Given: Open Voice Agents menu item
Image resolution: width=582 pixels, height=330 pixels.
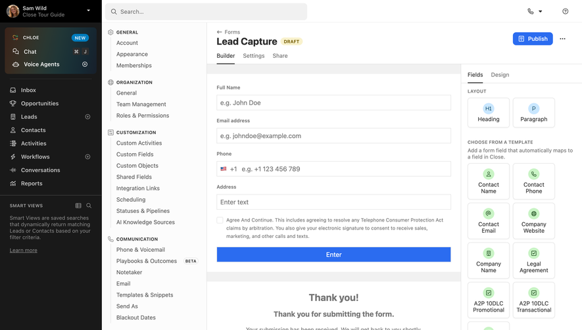Looking at the screenshot, I should point(41,64).
